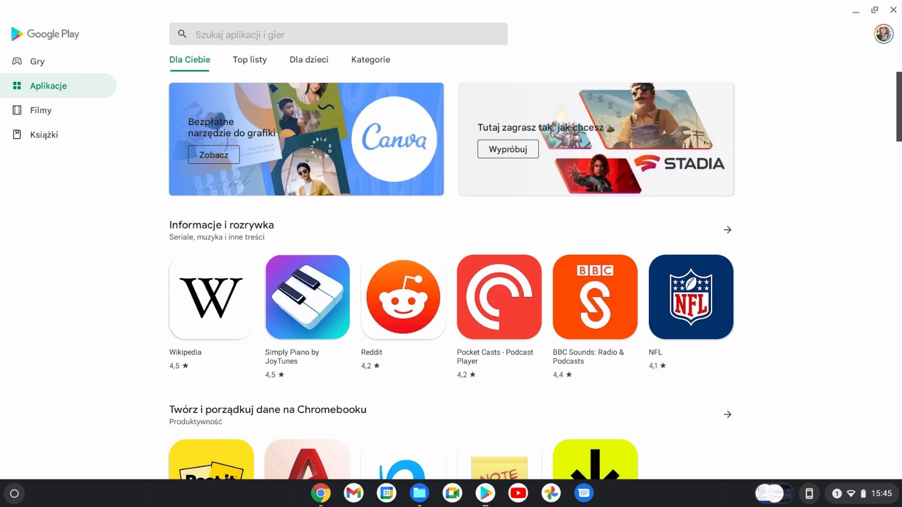The height and width of the screenshot is (507, 902).
Task: Open the neon yellow arrow app icon
Action: point(595,459)
